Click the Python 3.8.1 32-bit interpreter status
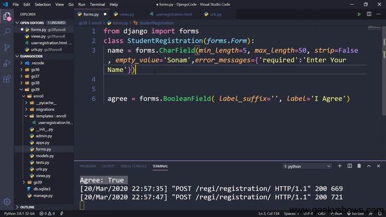This screenshot has width=386, height=217. (x=19, y=213)
